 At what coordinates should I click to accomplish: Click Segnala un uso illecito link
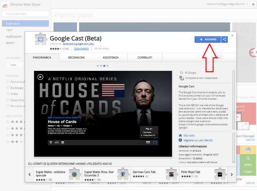point(198,140)
